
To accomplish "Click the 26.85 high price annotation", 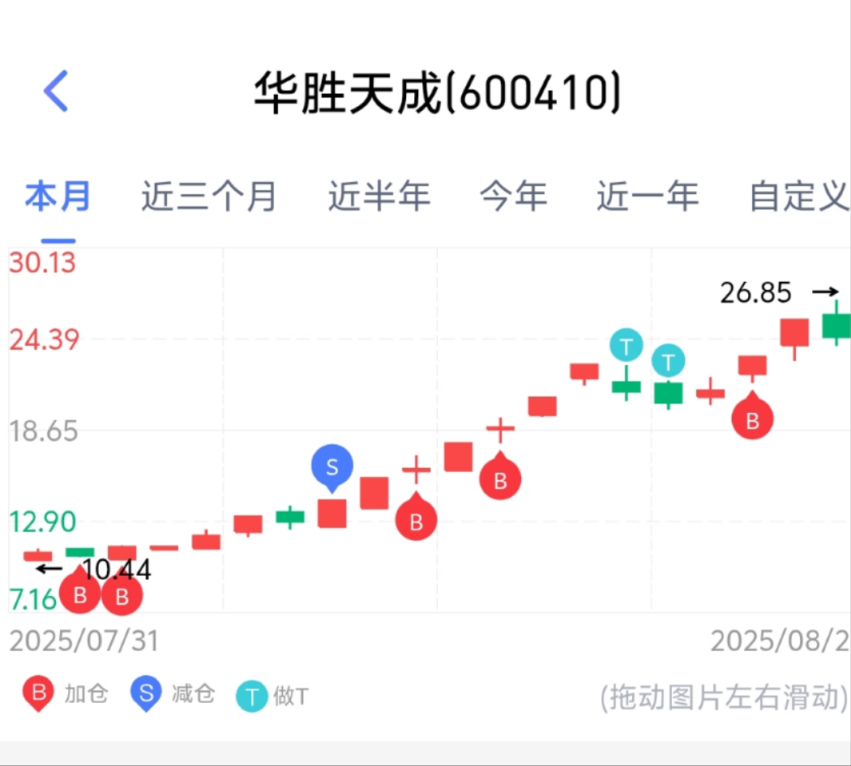I will (x=755, y=293).
